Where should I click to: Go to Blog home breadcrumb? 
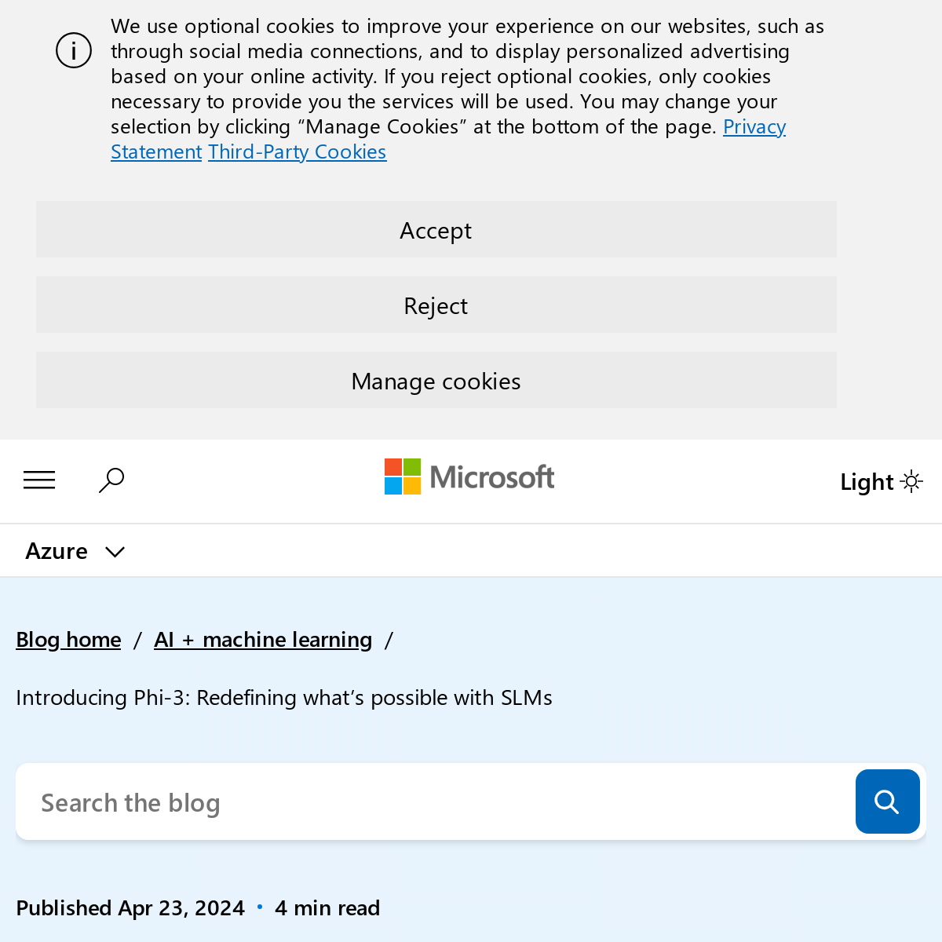pos(68,640)
